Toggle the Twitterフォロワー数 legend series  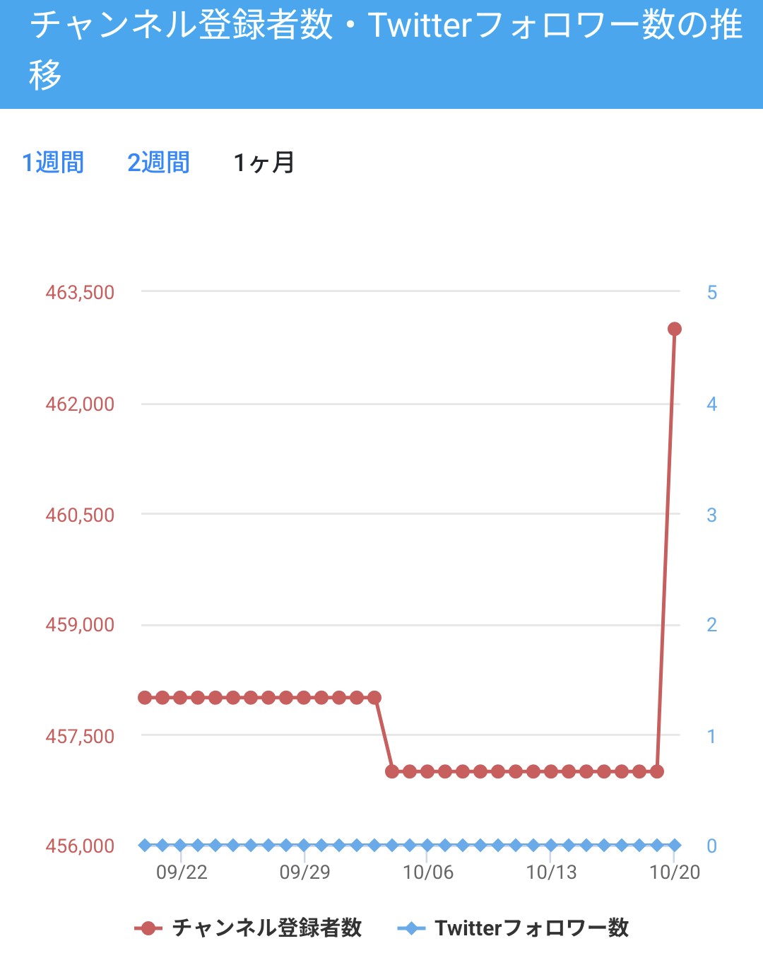(x=531, y=928)
